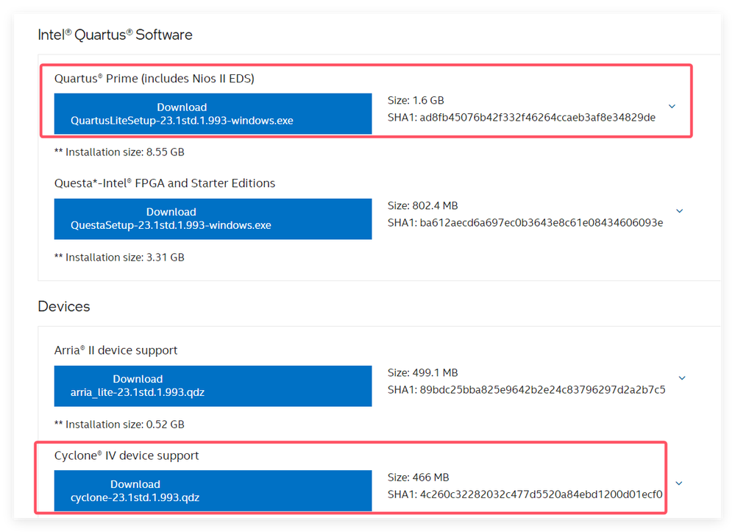Screen dimensions: 735x532
Task: Click the Devices section heading
Action: click(64, 306)
